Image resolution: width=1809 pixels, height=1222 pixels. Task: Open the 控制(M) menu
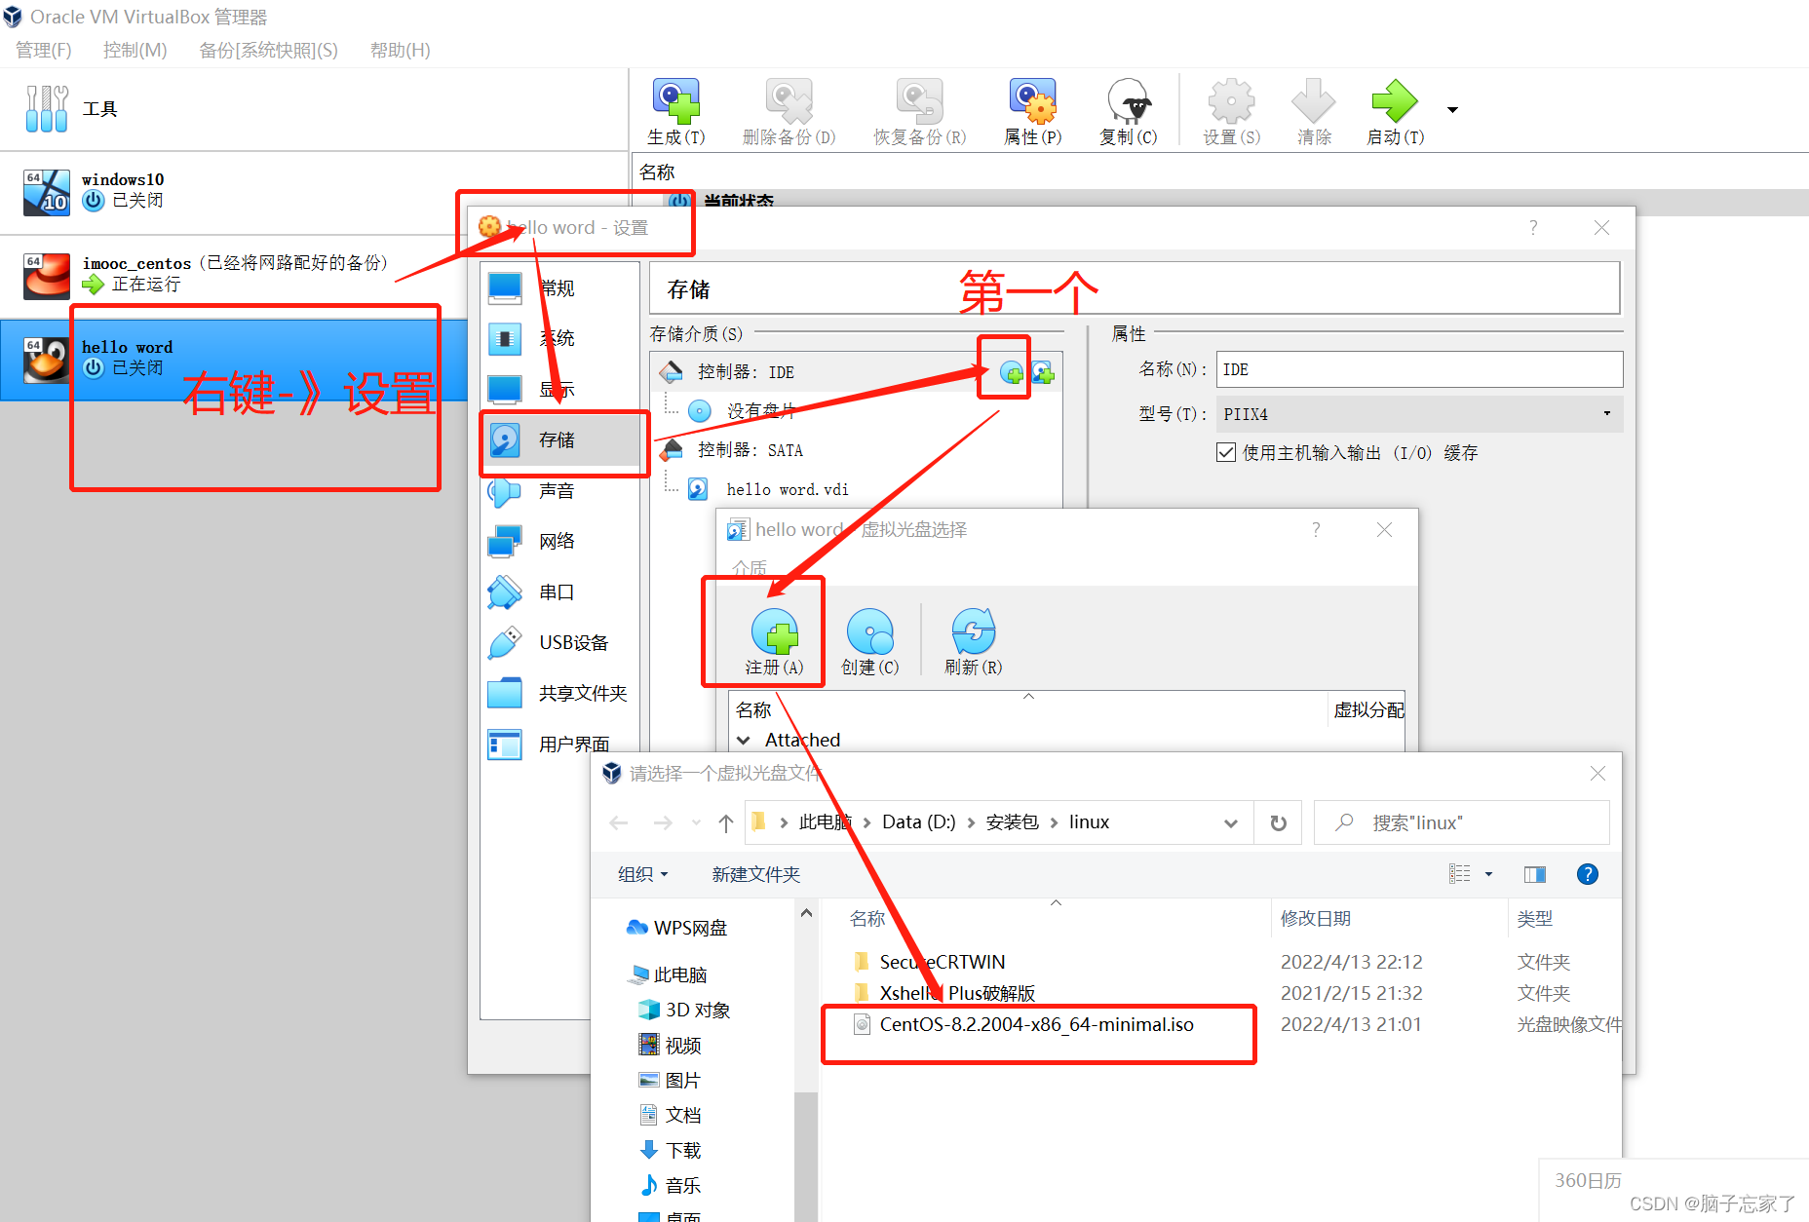coord(135,50)
